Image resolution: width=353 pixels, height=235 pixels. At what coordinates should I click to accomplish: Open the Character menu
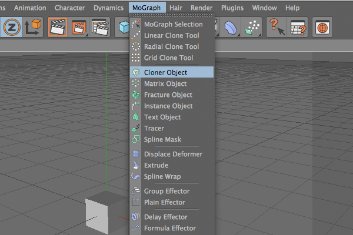[69, 8]
